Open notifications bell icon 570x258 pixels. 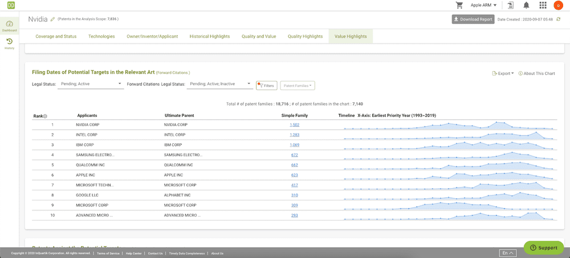click(526, 5)
